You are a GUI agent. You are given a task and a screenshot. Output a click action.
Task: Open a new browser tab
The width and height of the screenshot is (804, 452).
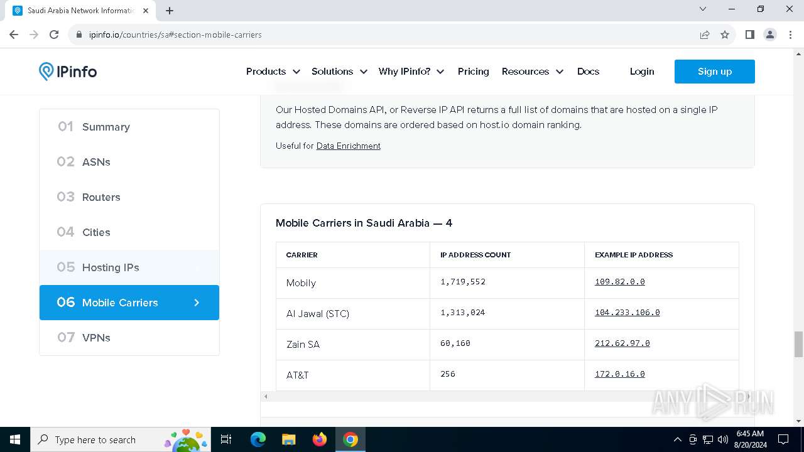[x=170, y=11]
